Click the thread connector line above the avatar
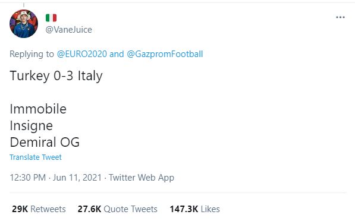Viewport: 355px width, 224px height. point(24,5)
